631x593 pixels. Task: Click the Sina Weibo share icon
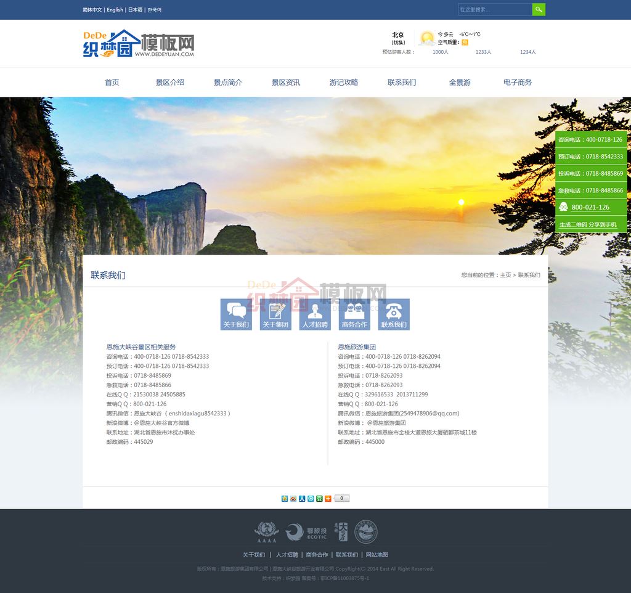coord(293,499)
